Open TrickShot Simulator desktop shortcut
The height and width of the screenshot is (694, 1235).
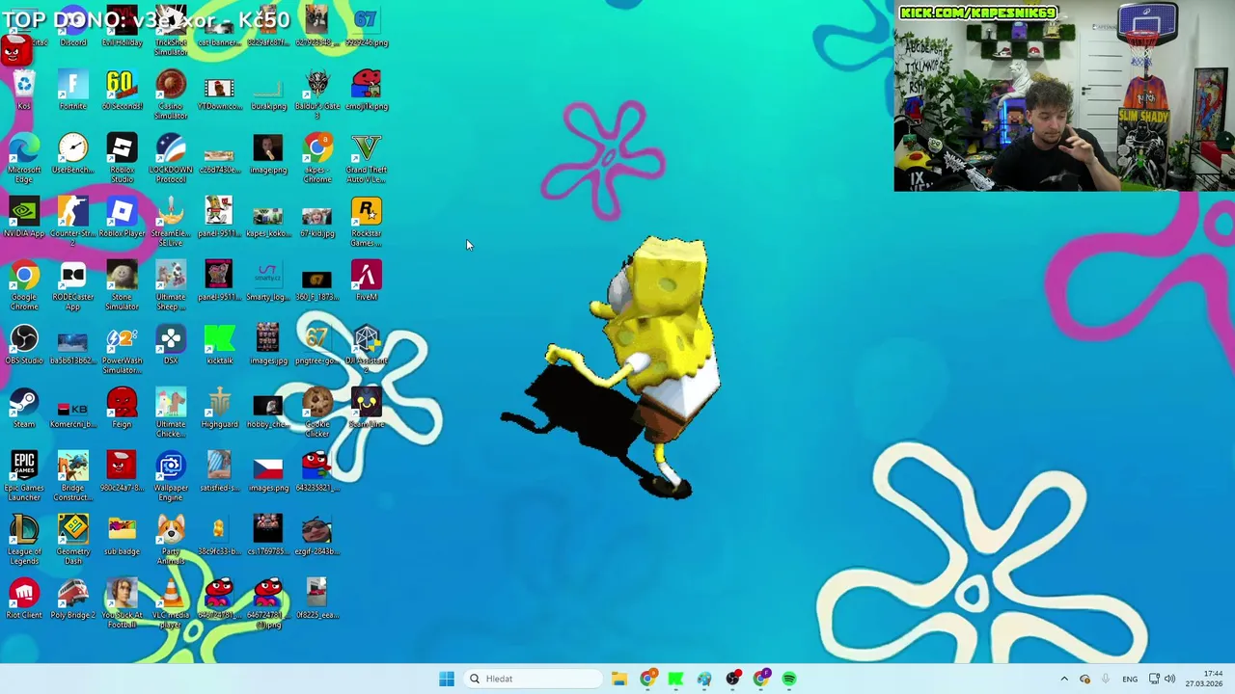pyautogui.click(x=171, y=32)
